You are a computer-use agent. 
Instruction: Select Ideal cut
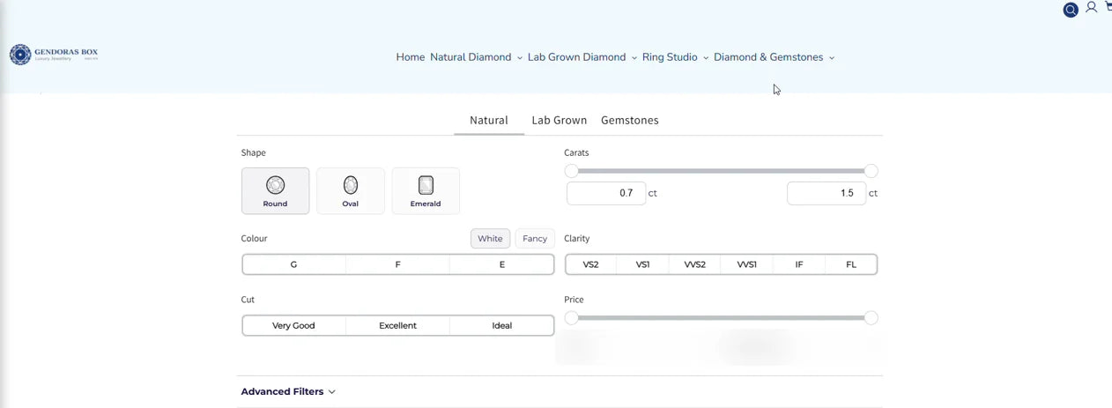coord(502,326)
